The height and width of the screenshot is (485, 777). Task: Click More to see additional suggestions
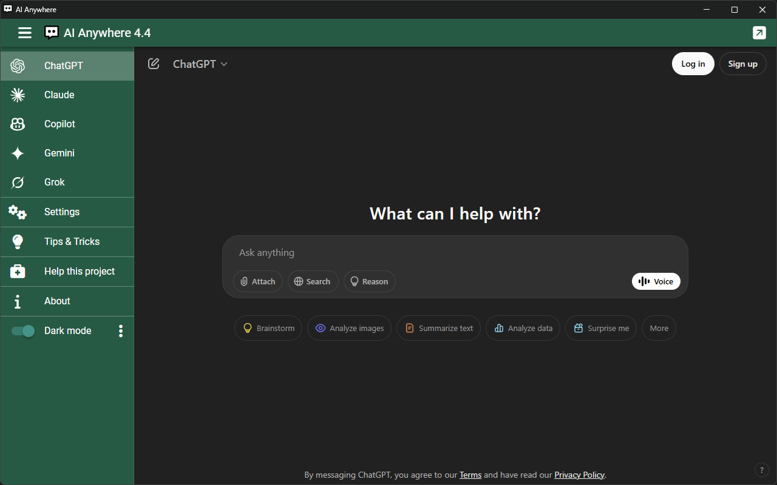coord(659,327)
